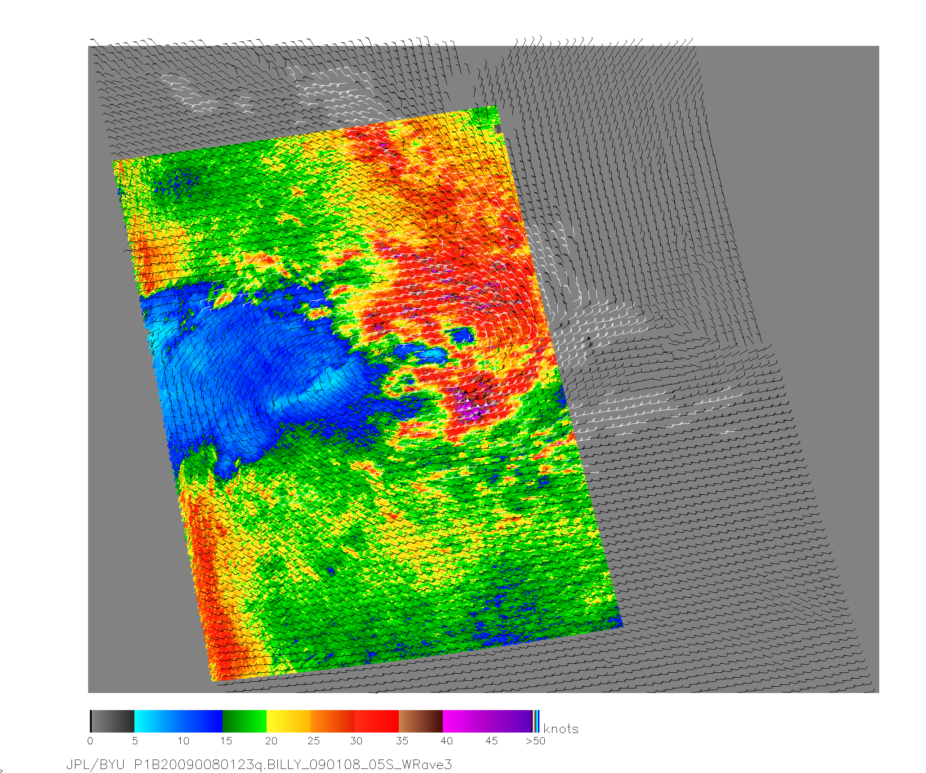Click the '>50' scale label

pyautogui.click(x=535, y=741)
